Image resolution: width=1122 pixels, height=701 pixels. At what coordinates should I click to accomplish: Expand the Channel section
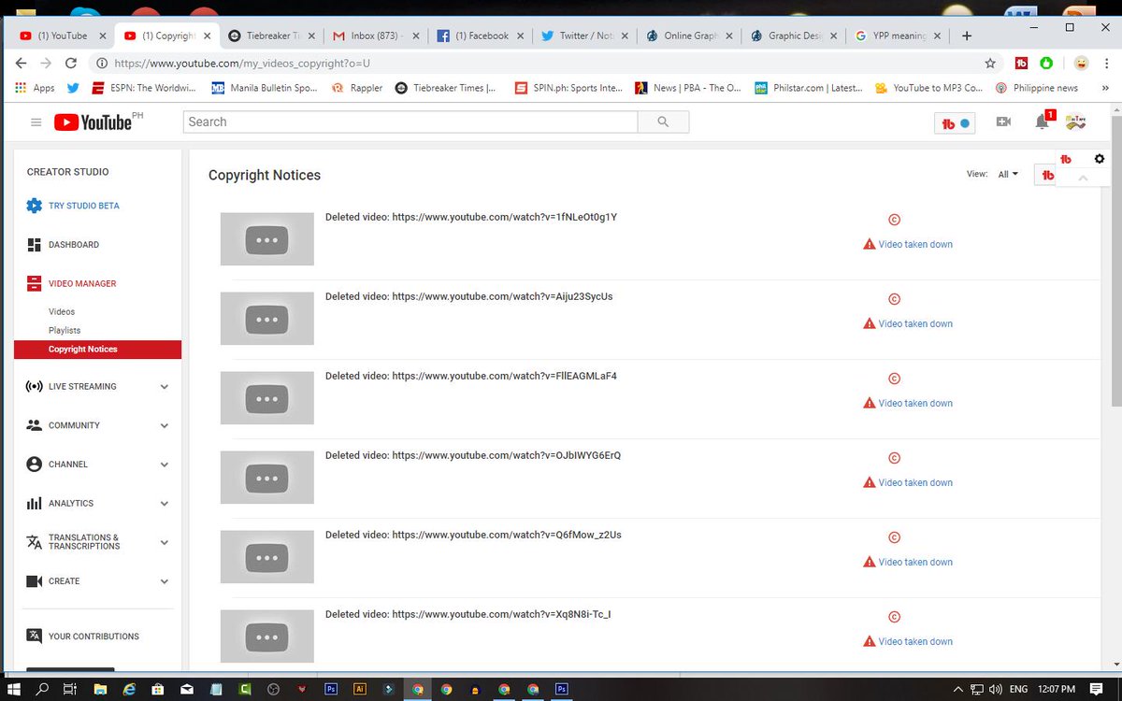(165, 465)
